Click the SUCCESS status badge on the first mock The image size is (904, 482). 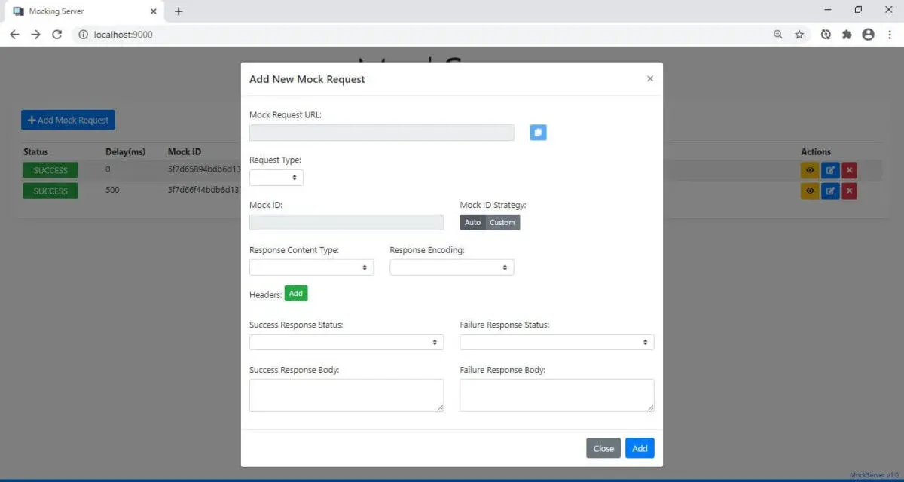coord(50,170)
